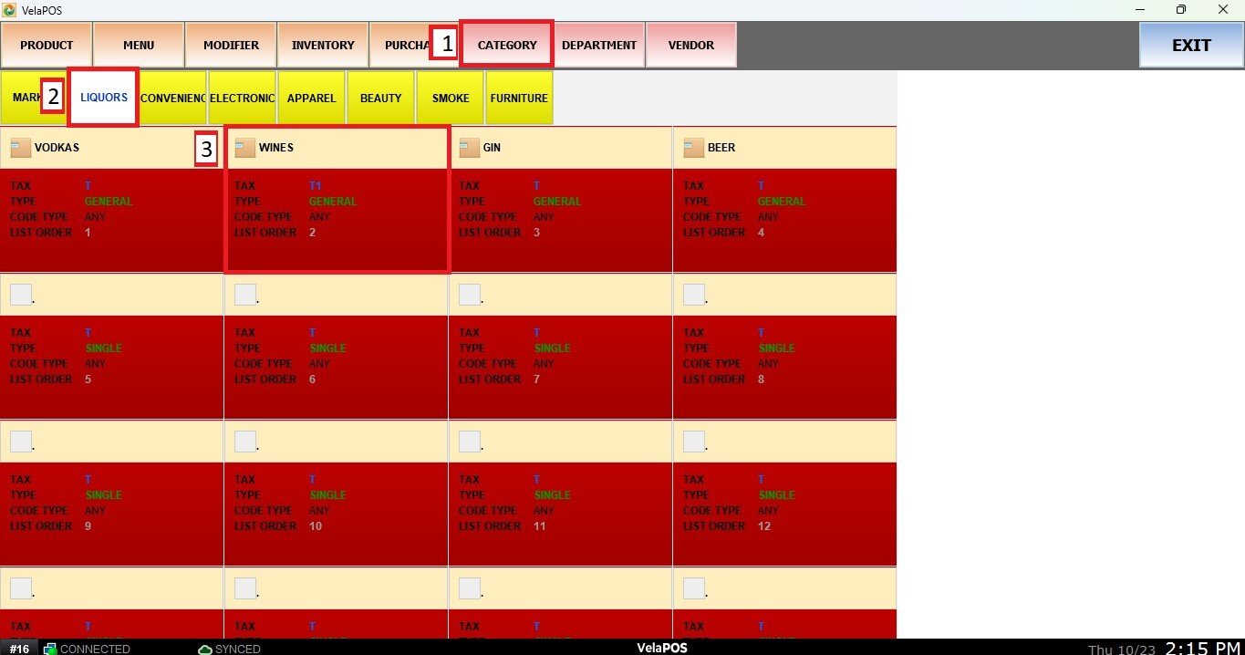Click blank icon of list order 8 category

click(694, 295)
